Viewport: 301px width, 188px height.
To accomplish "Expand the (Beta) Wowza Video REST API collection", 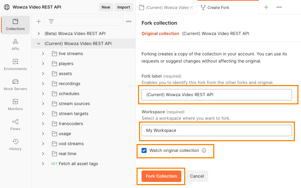I will click(39, 34).
